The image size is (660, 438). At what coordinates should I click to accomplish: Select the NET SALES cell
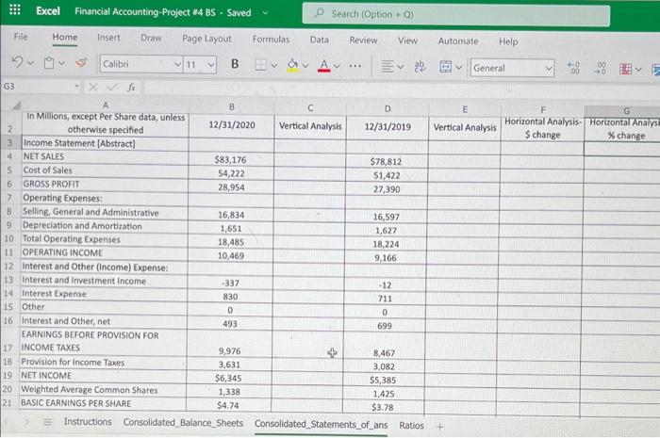tap(105, 156)
